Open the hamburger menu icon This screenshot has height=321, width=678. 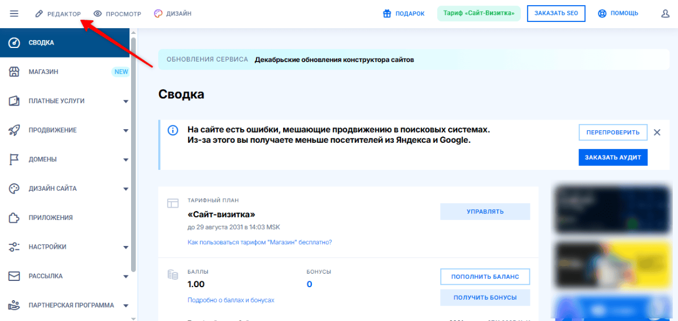(x=14, y=14)
